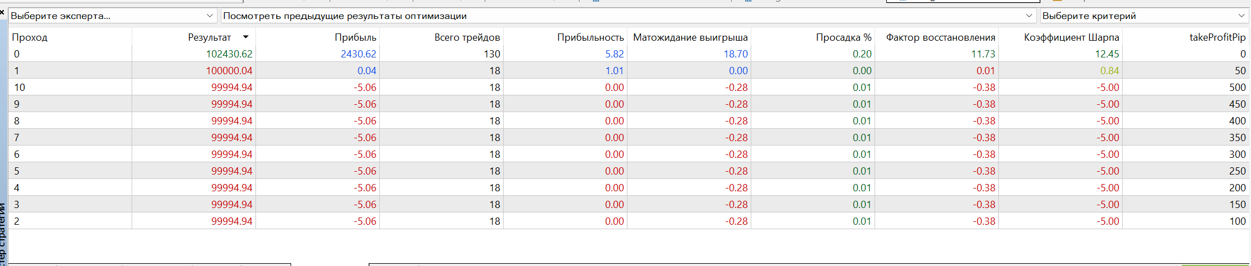Click the Матожидание выигрыша column header

(x=690, y=37)
